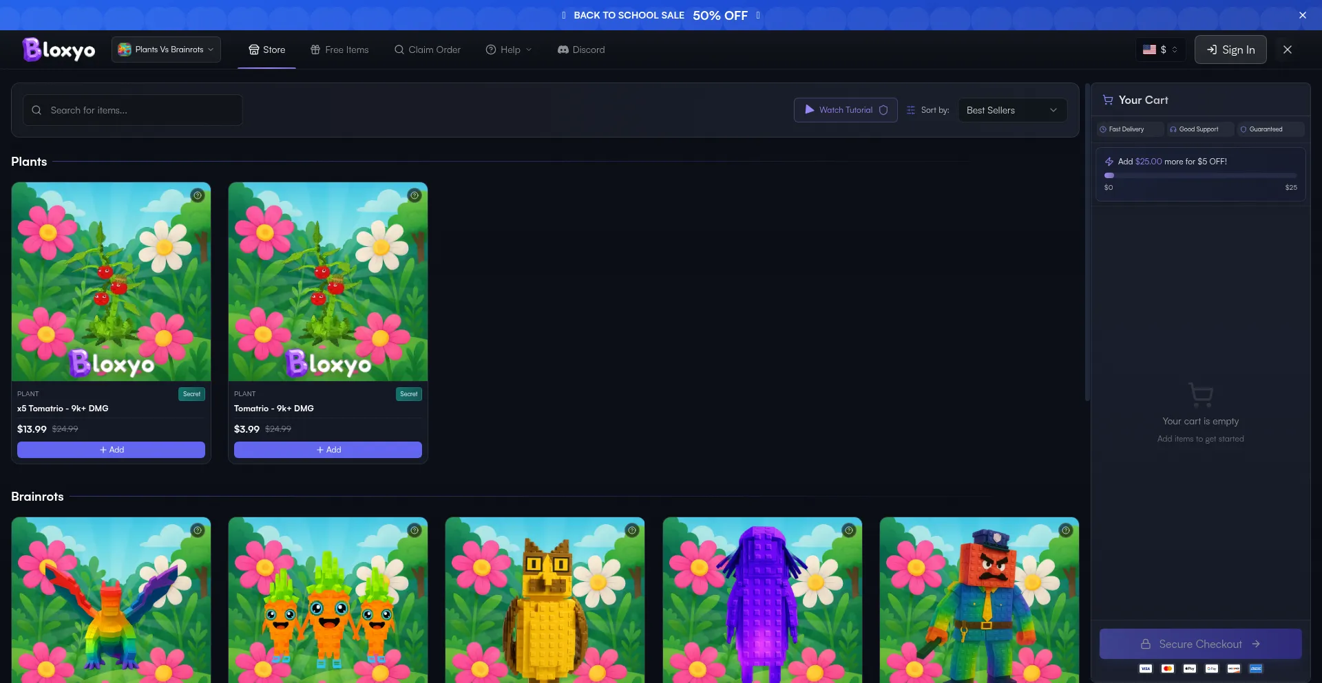The height and width of the screenshot is (683, 1322).
Task: Click info icon on police brainrot card
Action: pyautogui.click(x=1065, y=530)
